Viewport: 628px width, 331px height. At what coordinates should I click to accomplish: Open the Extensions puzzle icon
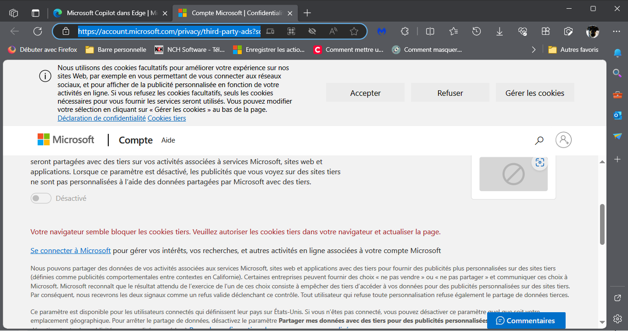pyautogui.click(x=405, y=31)
